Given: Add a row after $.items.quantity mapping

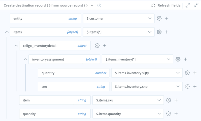Looking at the screenshot, I should tap(176, 114).
